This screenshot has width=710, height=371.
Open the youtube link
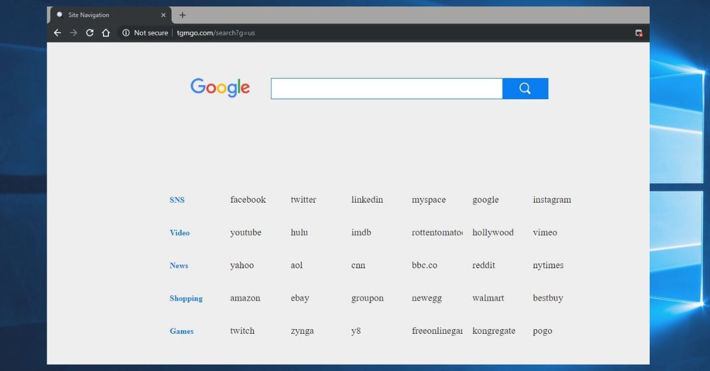246,233
